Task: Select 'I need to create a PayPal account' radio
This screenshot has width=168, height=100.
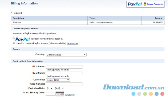Action: (x=14, y=43)
